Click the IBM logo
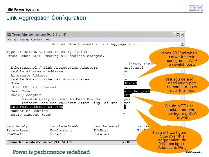Image resolution: width=209 pixels, height=157 pixels. click(x=196, y=8)
